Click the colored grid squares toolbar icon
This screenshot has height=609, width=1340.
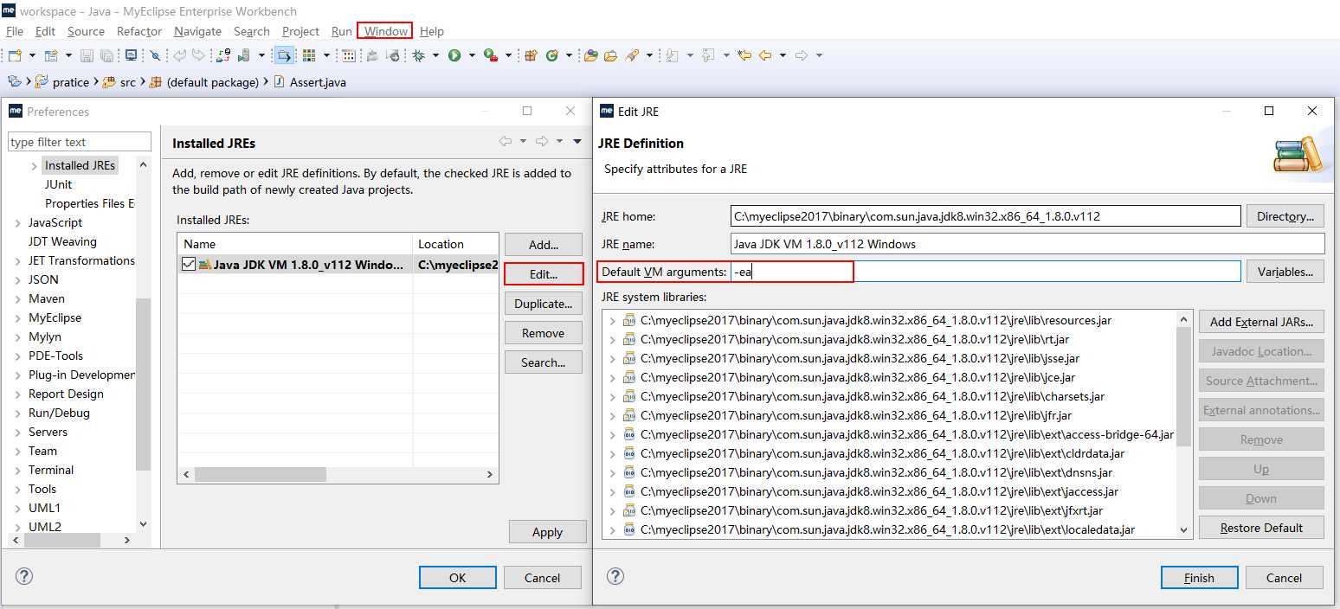tap(308, 55)
